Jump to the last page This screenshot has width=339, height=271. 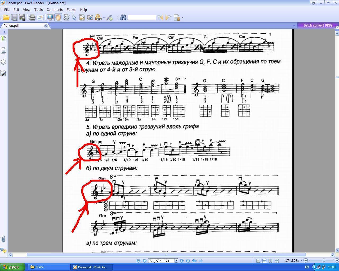(x=188, y=261)
